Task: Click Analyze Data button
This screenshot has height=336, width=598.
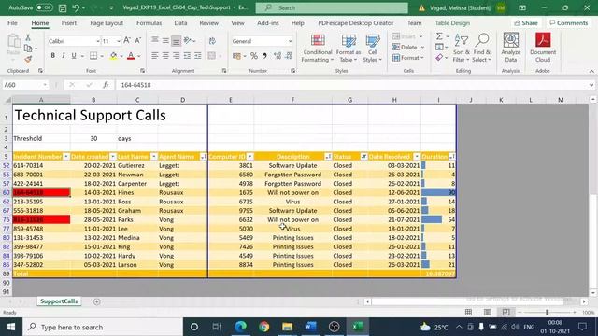Action: pyautogui.click(x=511, y=48)
